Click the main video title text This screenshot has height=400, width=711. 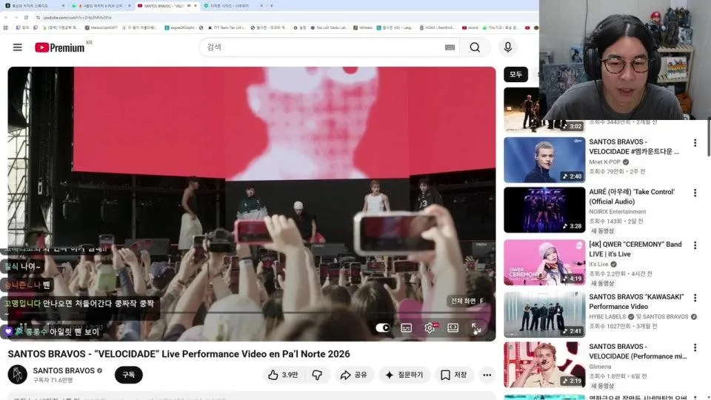pos(178,354)
